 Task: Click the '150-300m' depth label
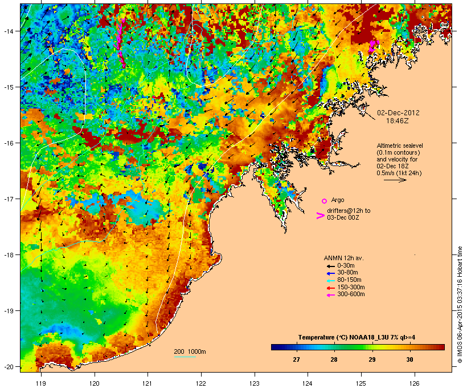(x=351, y=288)
